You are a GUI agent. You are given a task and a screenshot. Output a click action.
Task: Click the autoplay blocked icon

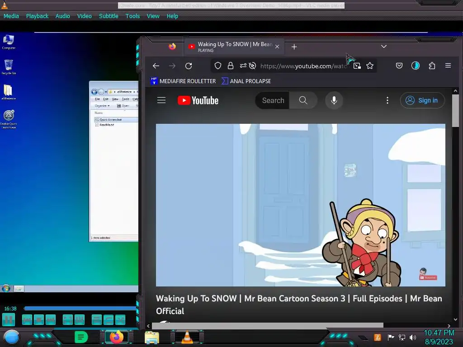[x=252, y=66]
